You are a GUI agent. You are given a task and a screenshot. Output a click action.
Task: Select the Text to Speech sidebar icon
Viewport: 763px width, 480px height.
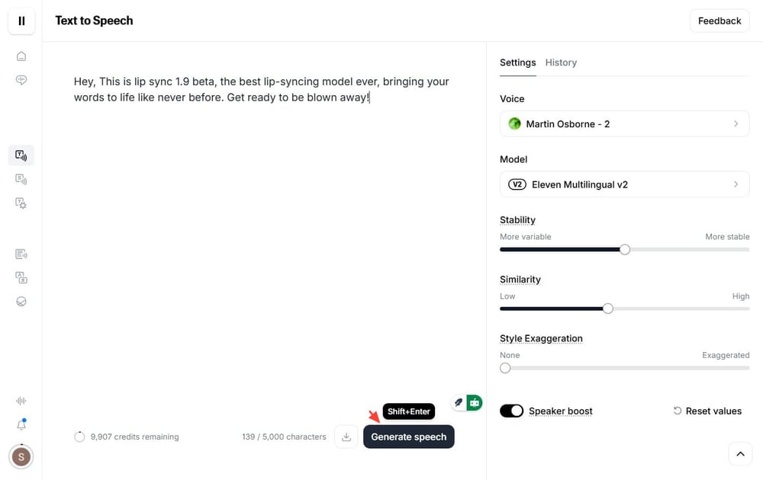click(21, 155)
